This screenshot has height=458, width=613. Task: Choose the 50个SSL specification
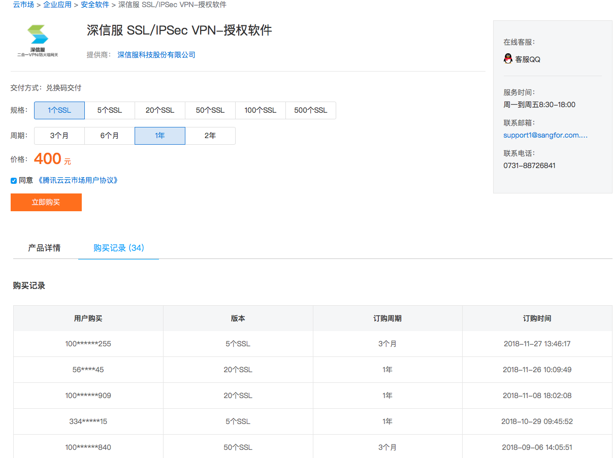[210, 110]
